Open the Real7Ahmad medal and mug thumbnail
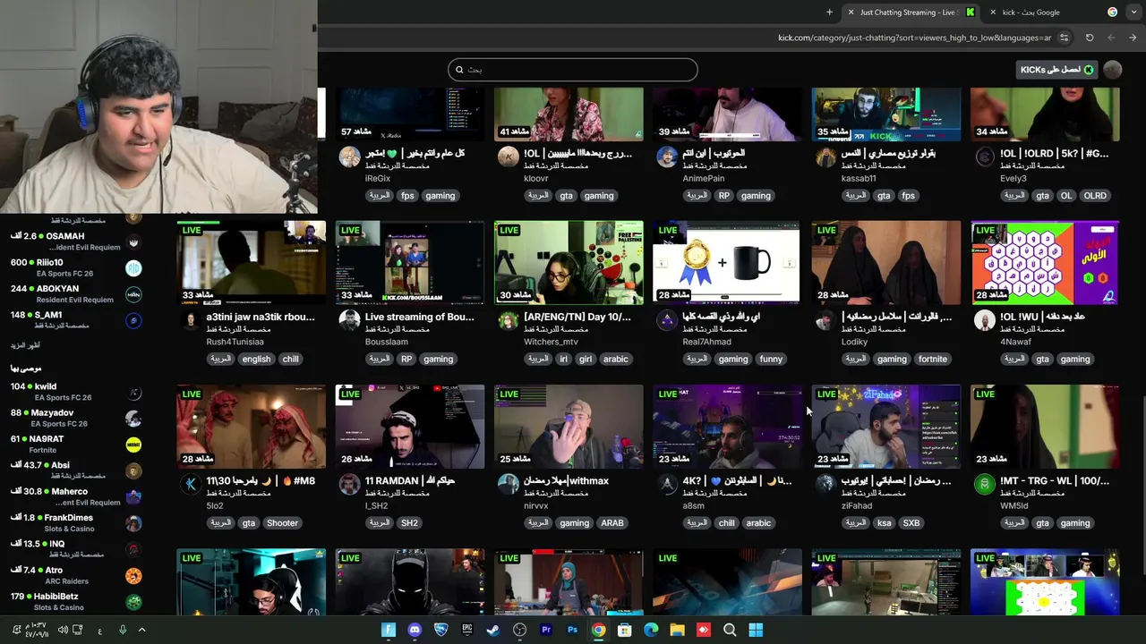1146x644 pixels. [727, 262]
